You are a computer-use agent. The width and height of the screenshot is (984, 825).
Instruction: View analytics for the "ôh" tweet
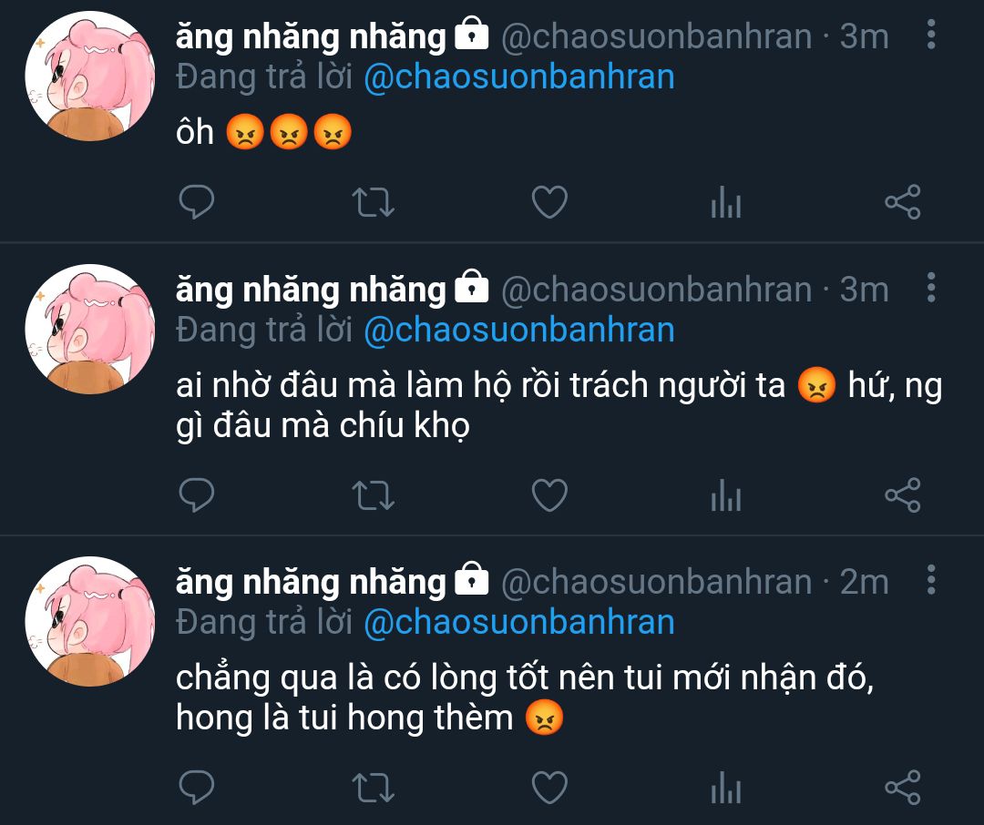click(x=726, y=202)
